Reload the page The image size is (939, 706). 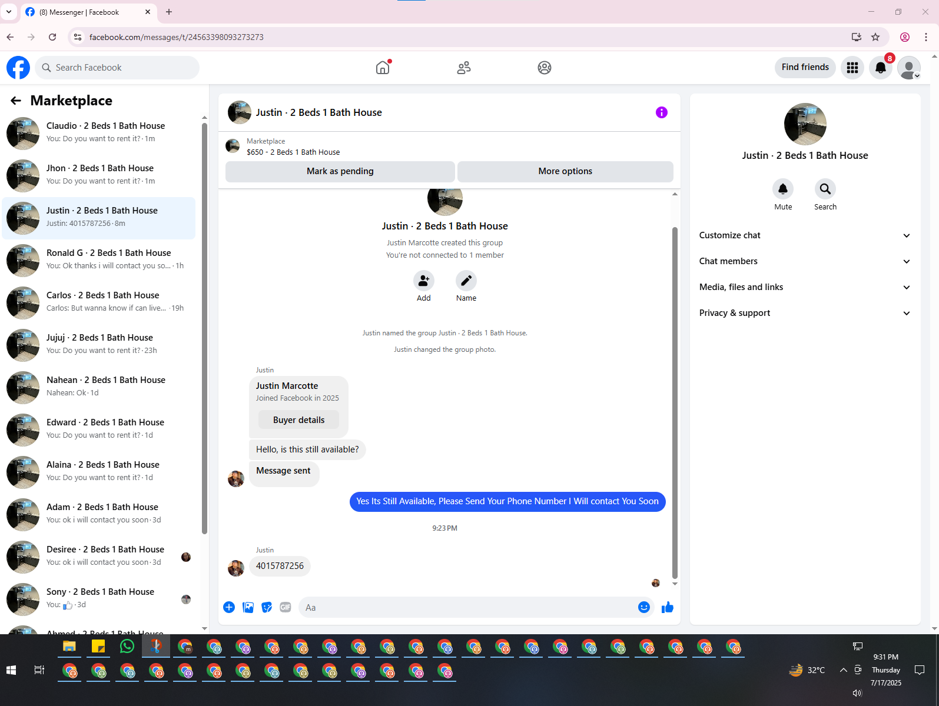coord(52,37)
